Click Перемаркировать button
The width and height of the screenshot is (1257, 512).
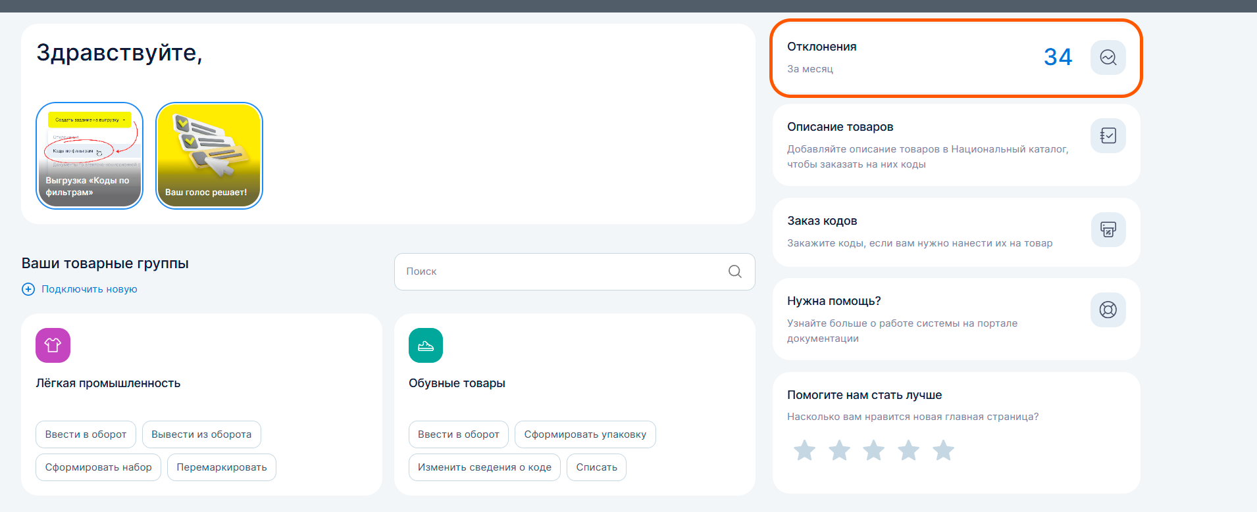[x=222, y=467]
